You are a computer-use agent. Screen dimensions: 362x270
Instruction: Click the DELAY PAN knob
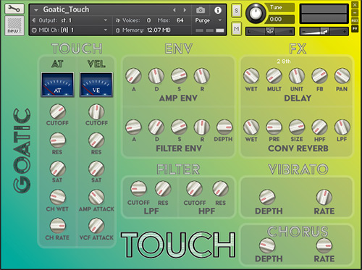pos(342,76)
